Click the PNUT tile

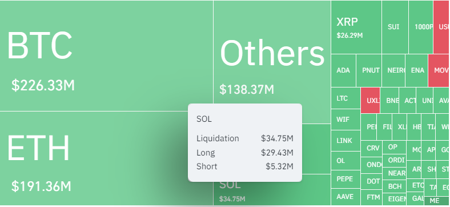click(369, 70)
